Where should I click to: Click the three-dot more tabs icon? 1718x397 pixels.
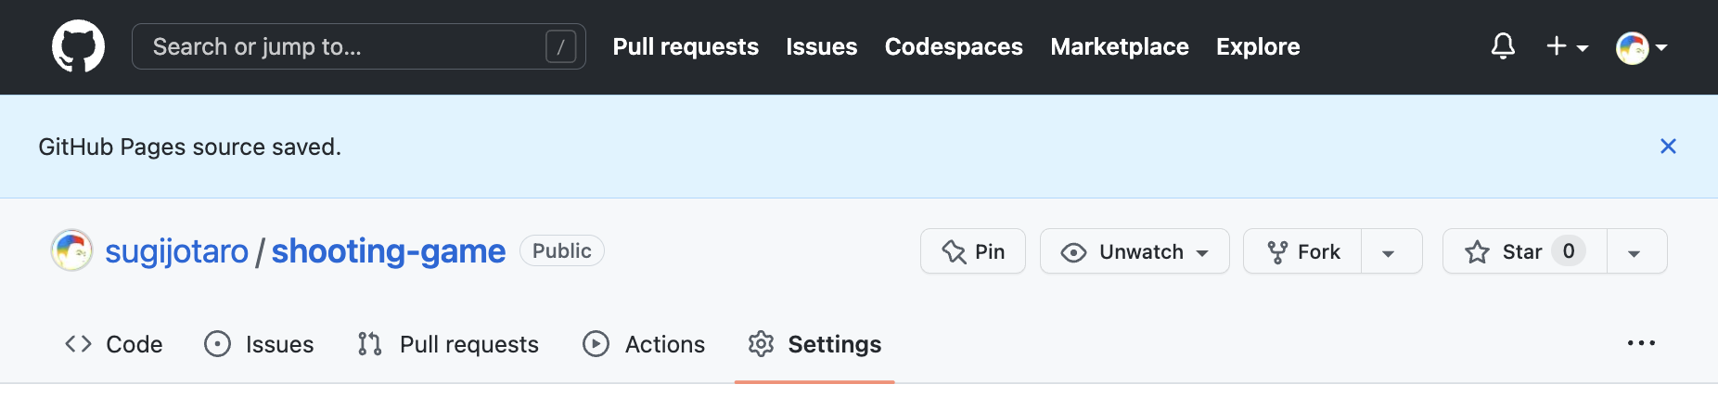[1641, 343]
